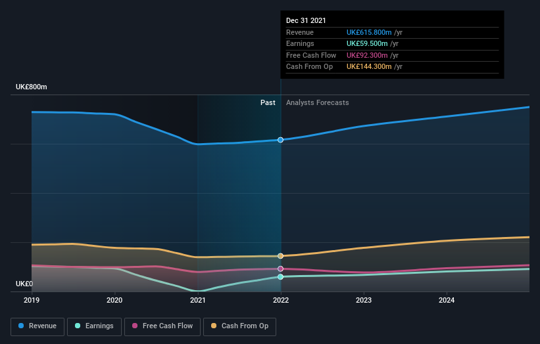
Task: Click the 2023 x-axis label
Action: pyautogui.click(x=364, y=301)
